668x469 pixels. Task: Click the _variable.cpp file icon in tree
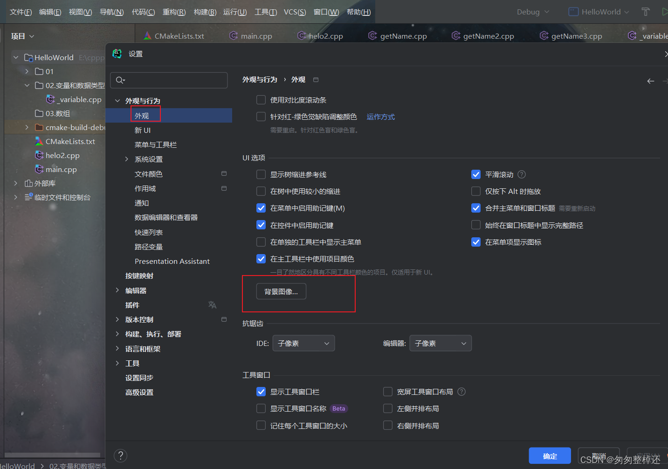click(x=51, y=99)
